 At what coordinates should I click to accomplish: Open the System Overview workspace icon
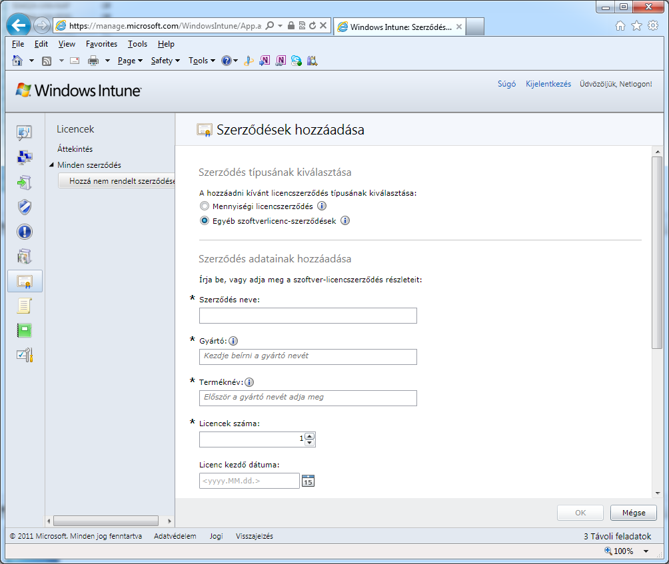[x=24, y=133]
